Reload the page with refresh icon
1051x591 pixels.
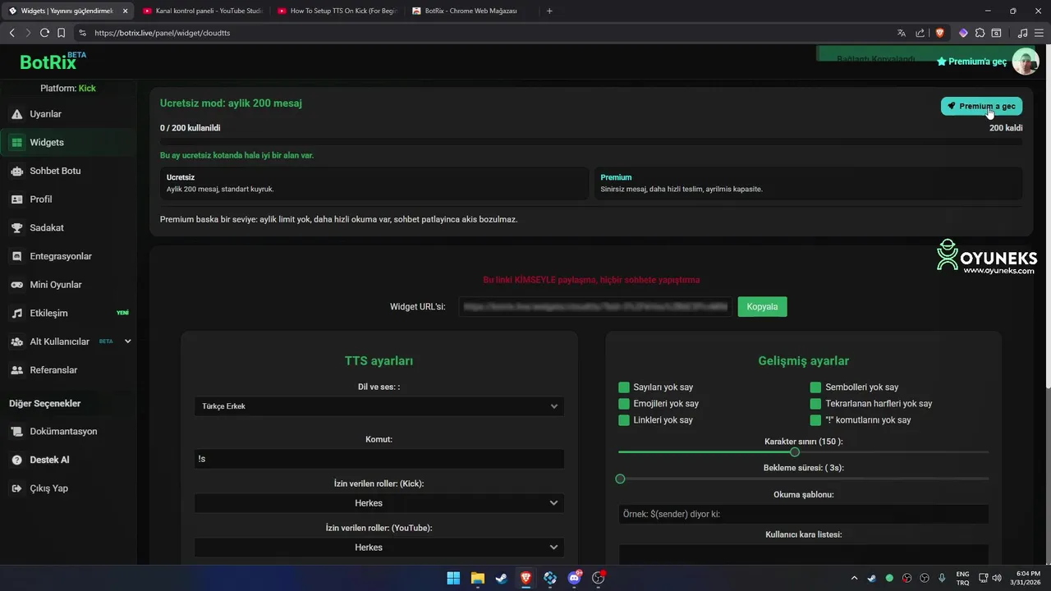coord(44,33)
